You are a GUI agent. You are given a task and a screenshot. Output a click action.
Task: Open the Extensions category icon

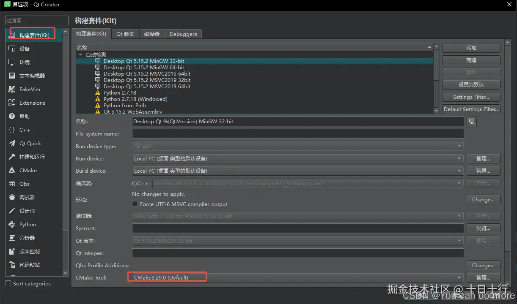(12, 103)
